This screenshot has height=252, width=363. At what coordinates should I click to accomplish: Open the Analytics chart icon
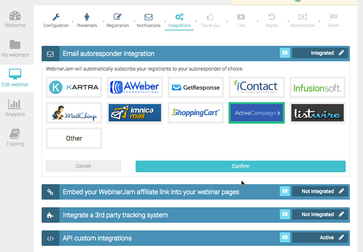[15, 104]
